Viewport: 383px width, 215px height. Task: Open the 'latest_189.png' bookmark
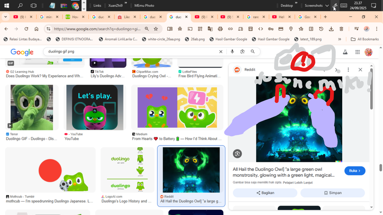pos(308,39)
